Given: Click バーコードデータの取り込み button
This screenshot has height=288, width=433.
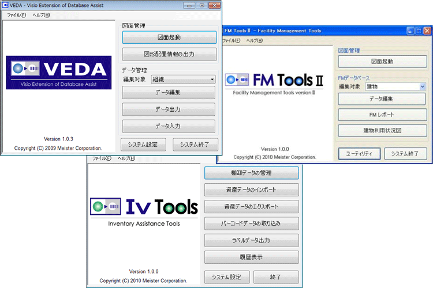Looking at the screenshot, I should point(252,223).
